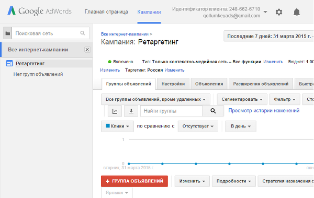The width and height of the screenshot is (314, 198).
Task: Click the Нет групп объявлений text
Action: coord(38,74)
